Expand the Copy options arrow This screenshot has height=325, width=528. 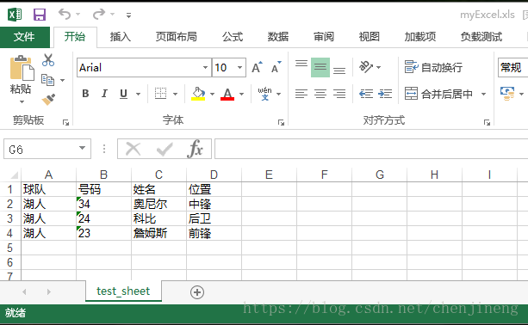[x=62, y=80]
